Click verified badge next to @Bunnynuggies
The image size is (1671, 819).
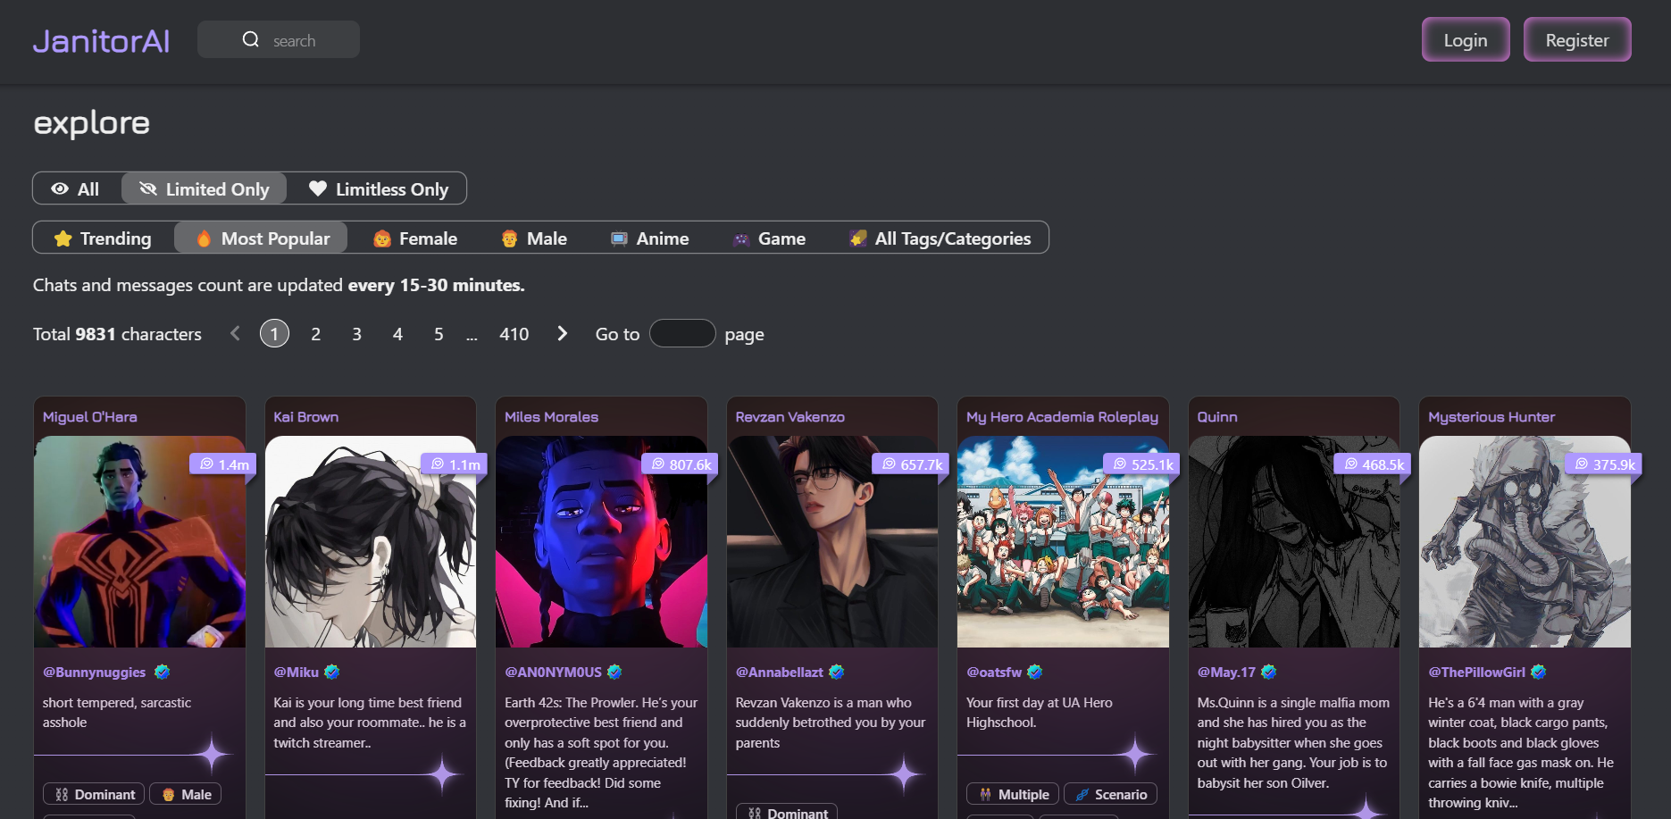point(162,672)
